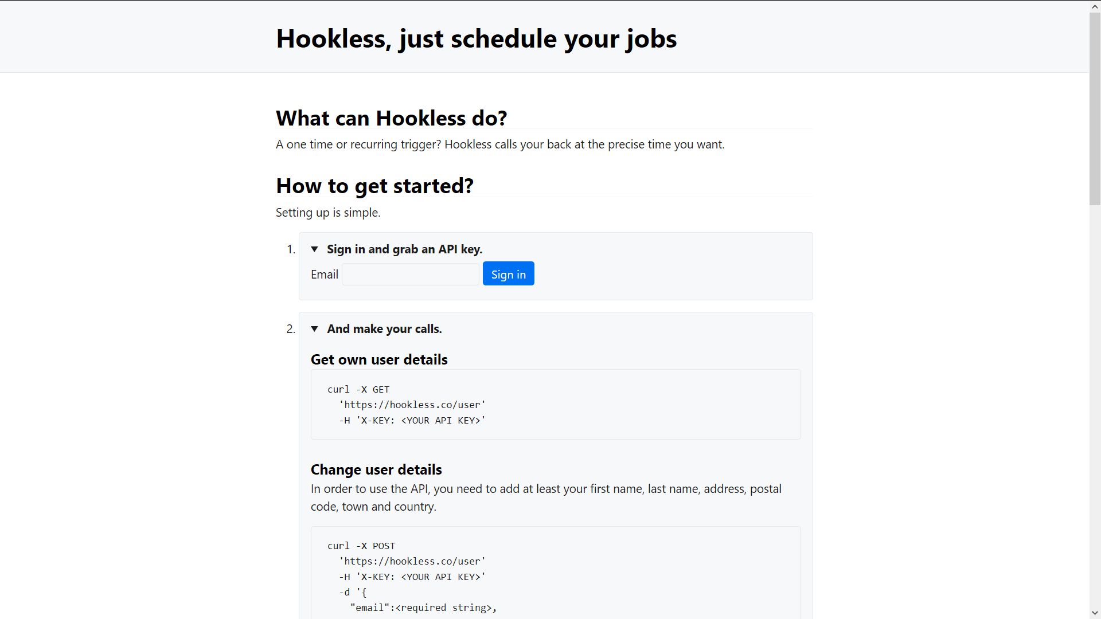Click the "How to get started?" heading
This screenshot has height=619, width=1101.
pyautogui.click(x=374, y=186)
